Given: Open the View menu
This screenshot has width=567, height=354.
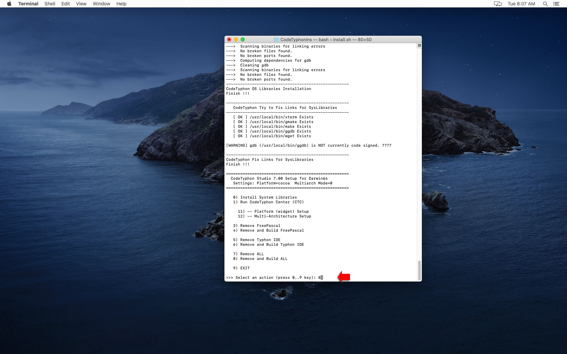Looking at the screenshot, I should [81, 4].
